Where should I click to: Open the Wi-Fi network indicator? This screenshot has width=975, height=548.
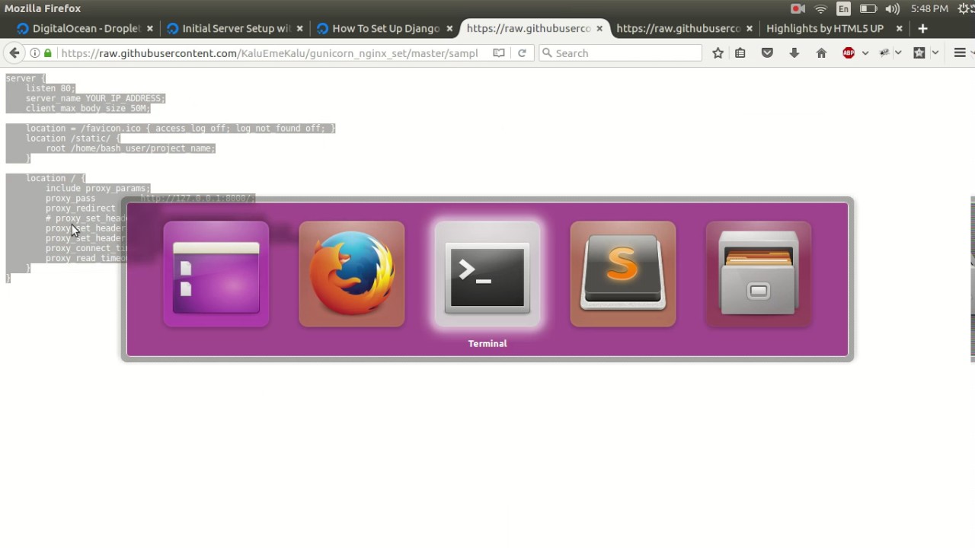820,8
